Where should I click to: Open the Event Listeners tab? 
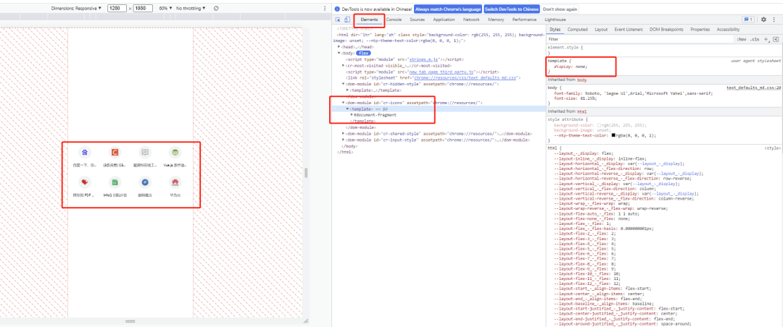click(629, 30)
